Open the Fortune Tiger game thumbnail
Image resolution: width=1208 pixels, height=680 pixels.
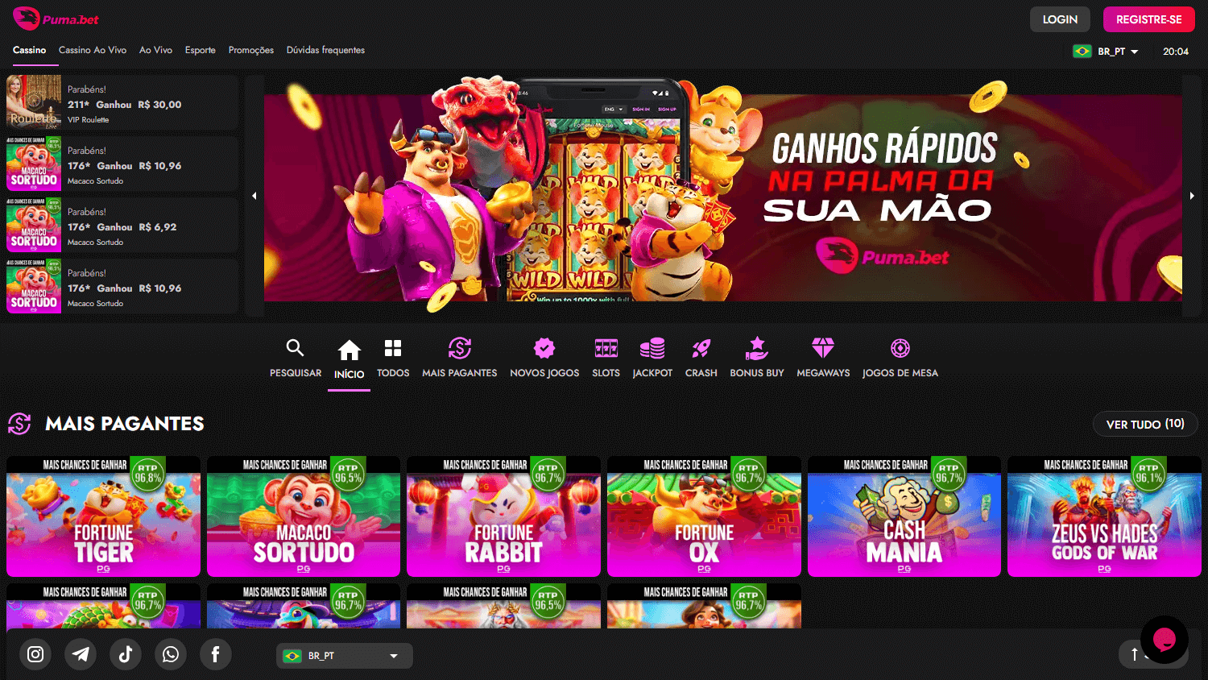[102, 516]
